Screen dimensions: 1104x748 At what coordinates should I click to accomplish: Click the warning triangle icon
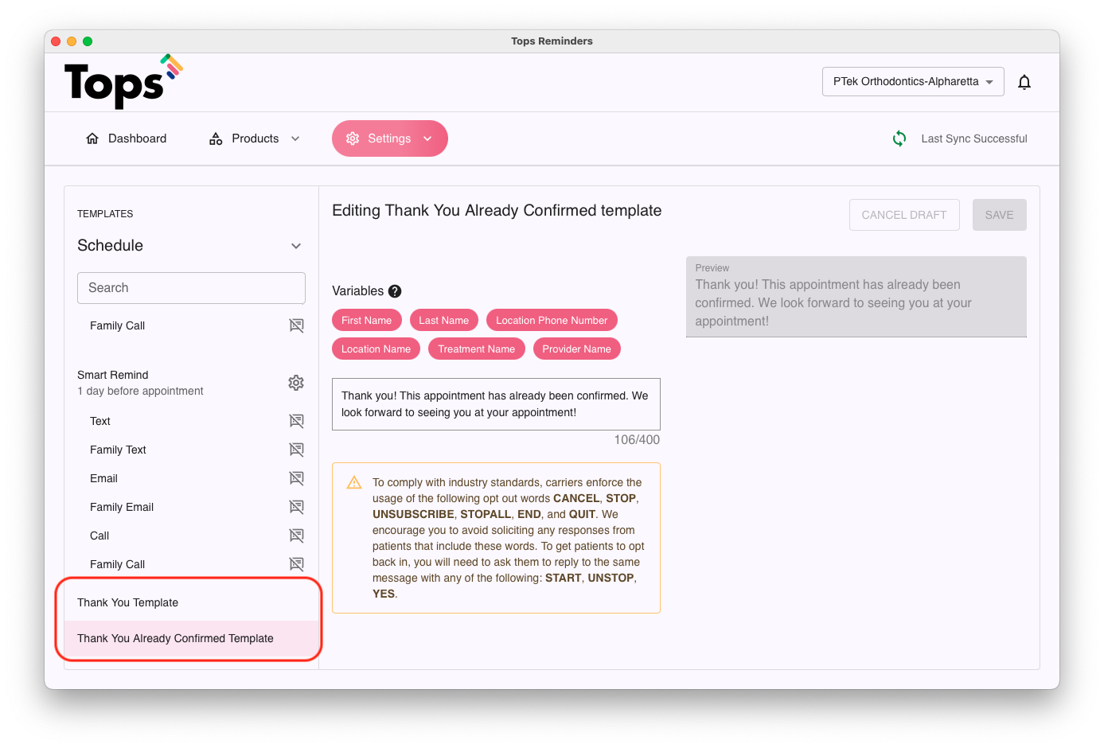[x=354, y=483]
